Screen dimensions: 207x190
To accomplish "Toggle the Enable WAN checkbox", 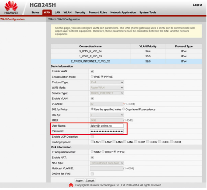I will point(92,71).
